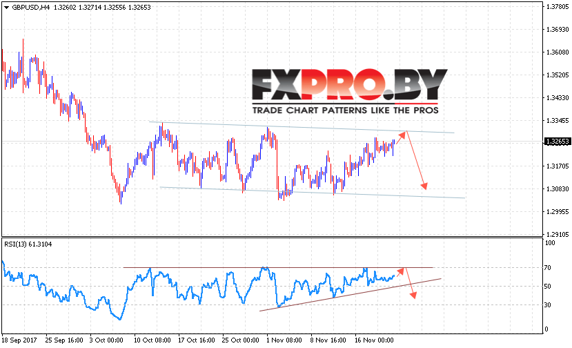This screenshot has width=572, height=348.
Task: Click the 1.36080 price scale value
Action: coord(558,52)
